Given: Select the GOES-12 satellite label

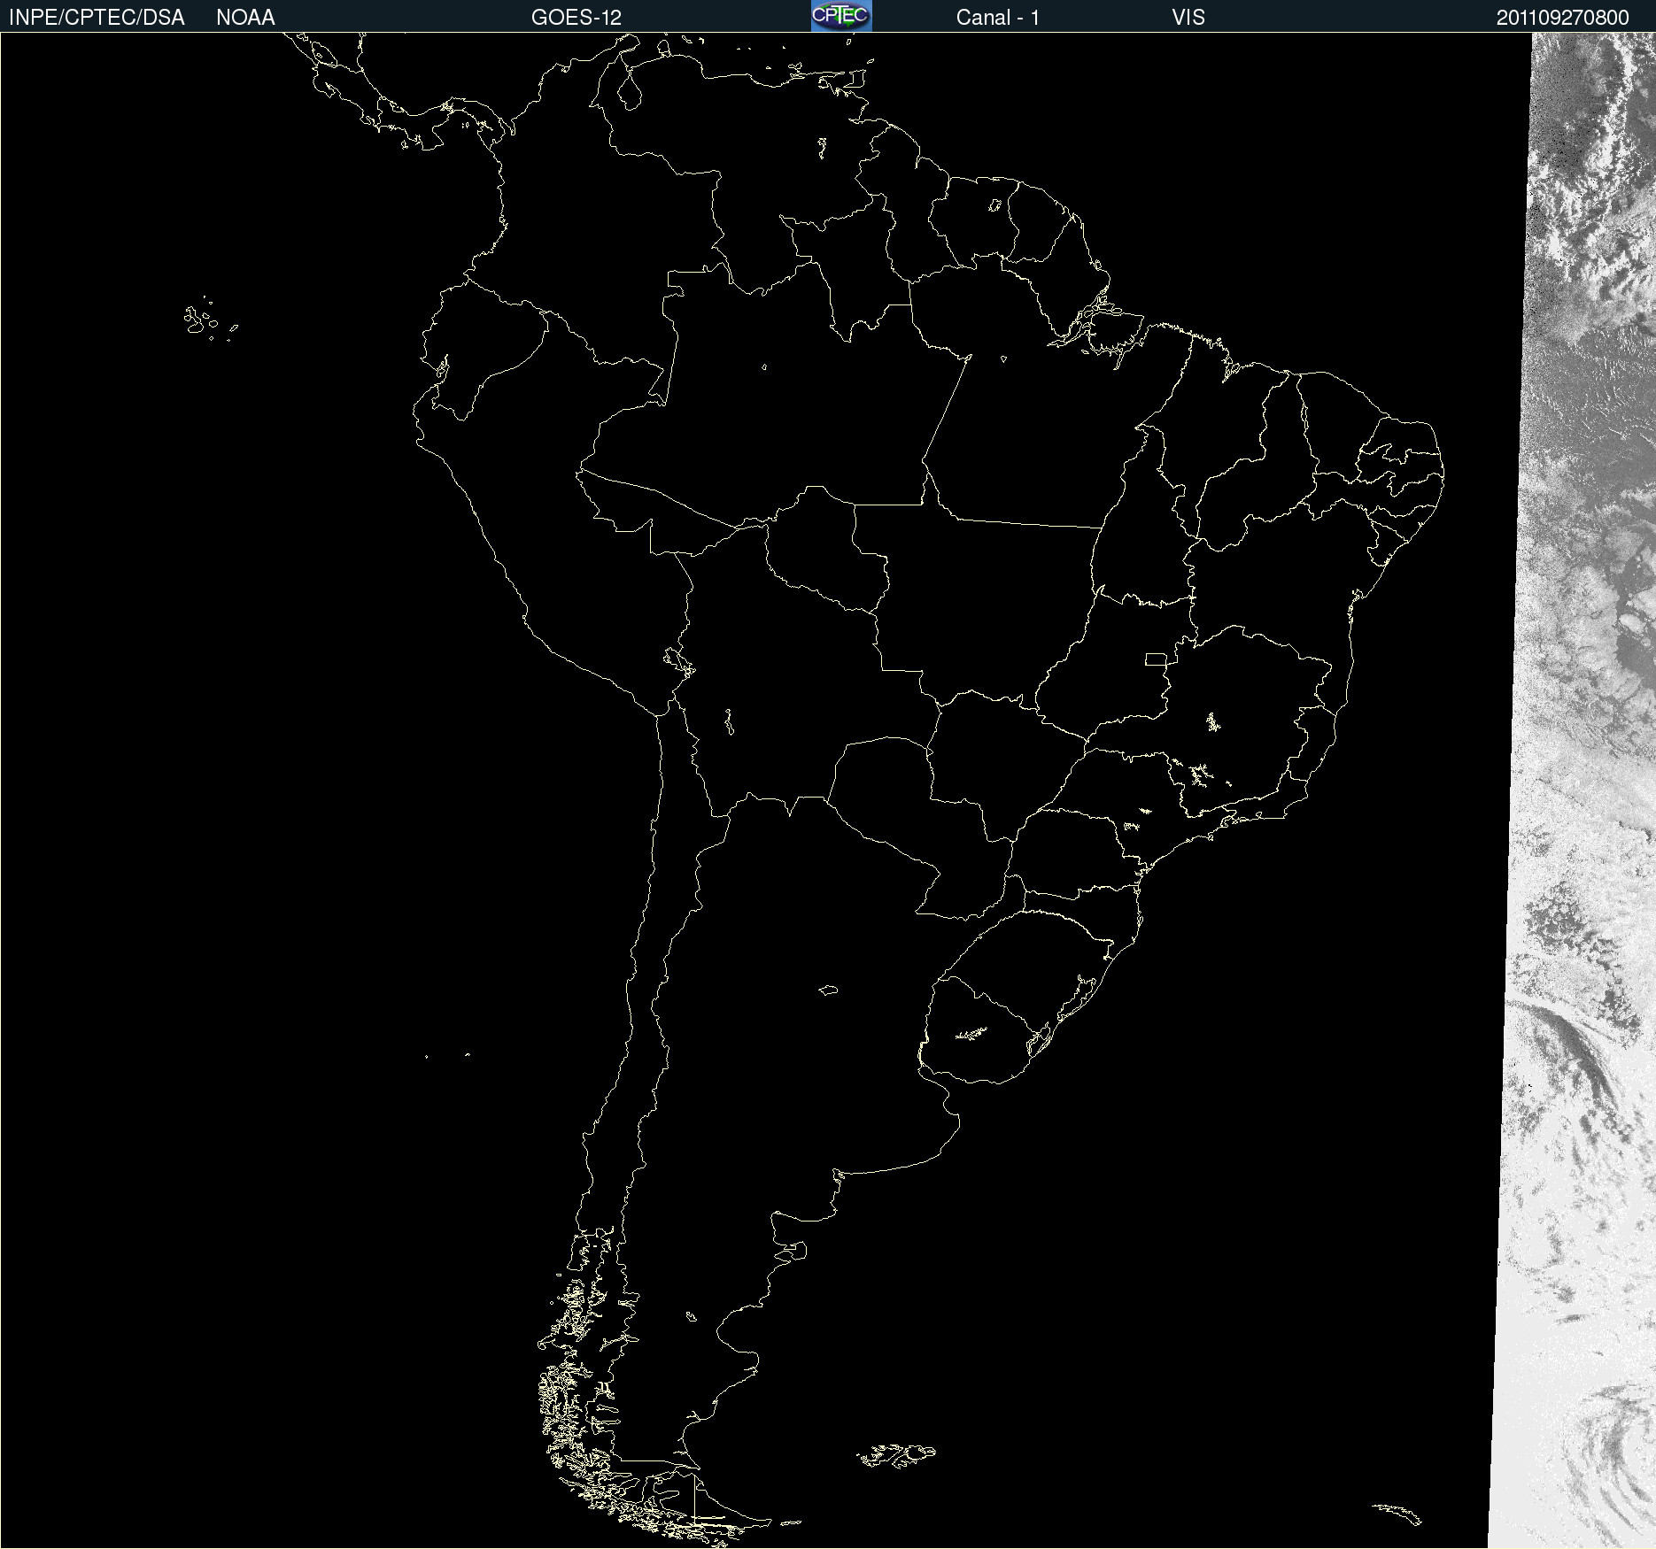Looking at the screenshot, I should (x=577, y=18).
